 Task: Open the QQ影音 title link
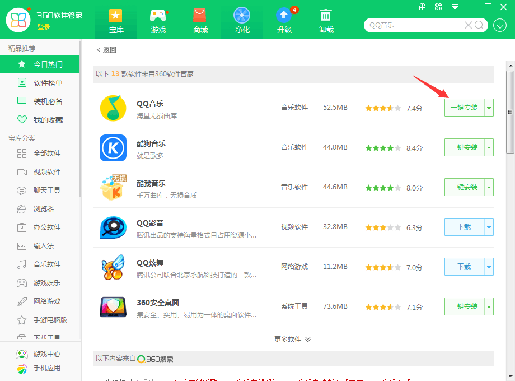[150, 223]
